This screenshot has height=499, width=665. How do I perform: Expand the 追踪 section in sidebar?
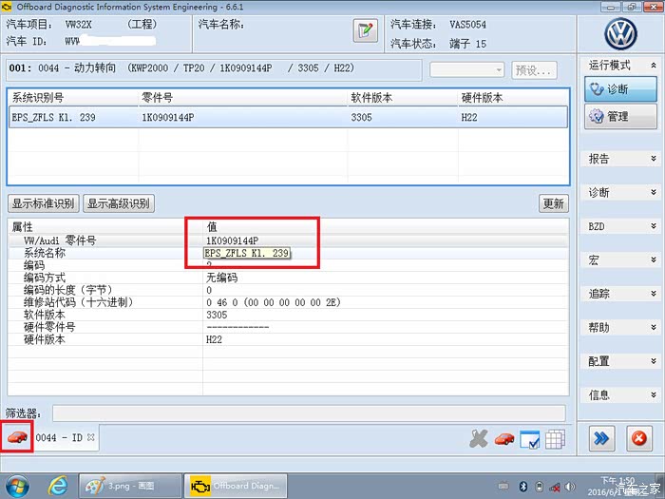click(x=620, y=294)
